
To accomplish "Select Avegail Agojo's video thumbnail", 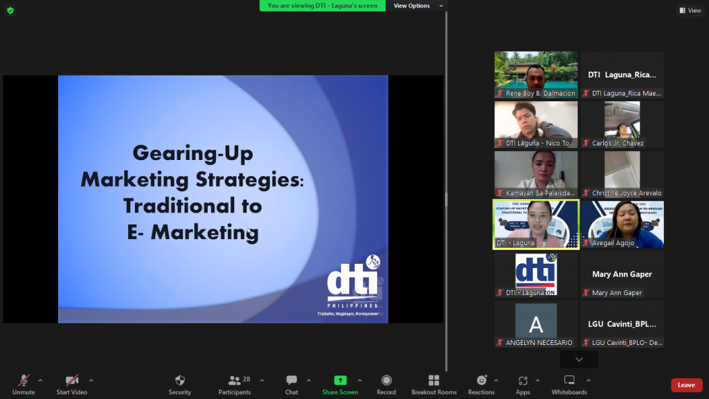I will point(622,224).
